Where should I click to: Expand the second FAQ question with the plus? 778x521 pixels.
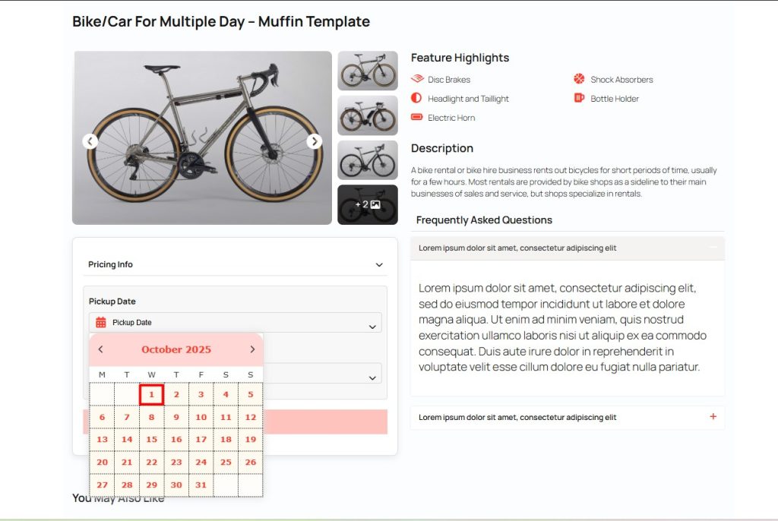point(713,417)
